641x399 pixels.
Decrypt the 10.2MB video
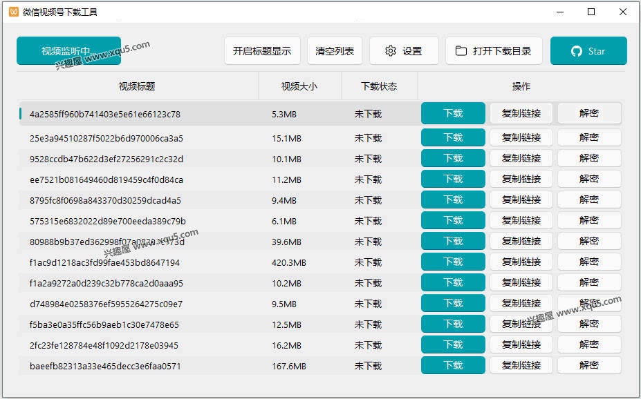click(x=589, y=283)
